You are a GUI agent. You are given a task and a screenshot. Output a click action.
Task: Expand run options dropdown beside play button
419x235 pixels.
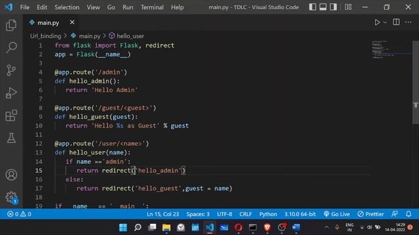click(x=385, y=23)
